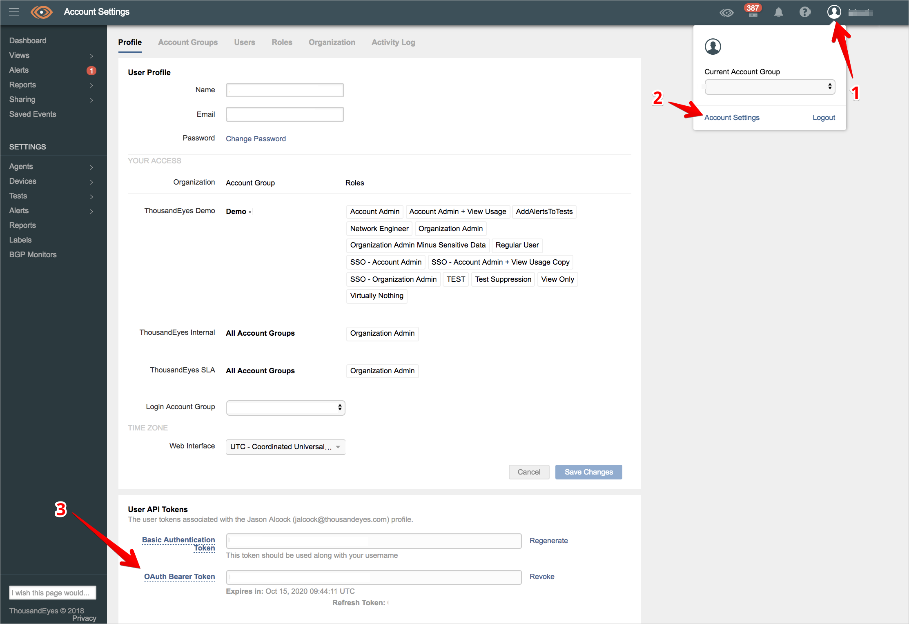Image resolution: width=909 pixels, height=624 pixels.
Task: Click the Save Changes button
Action: pos(588,472)
